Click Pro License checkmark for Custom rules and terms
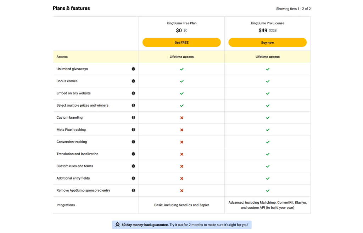363x233 pixels. (x=268, y=166)
